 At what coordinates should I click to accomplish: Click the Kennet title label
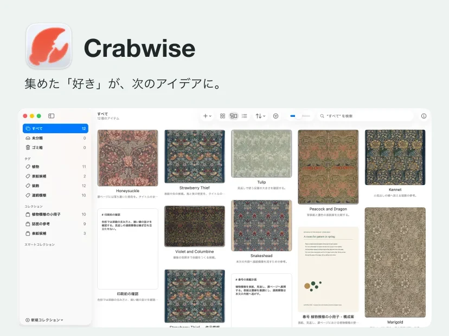pos(395,190)
